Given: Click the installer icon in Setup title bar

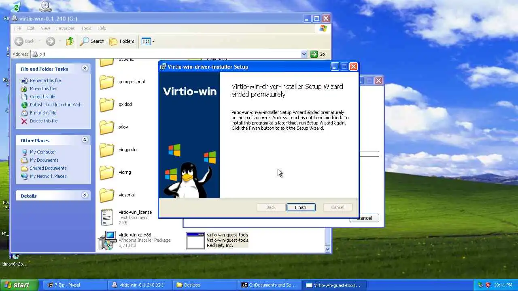Looking at the screenshot, I should 163,67.
